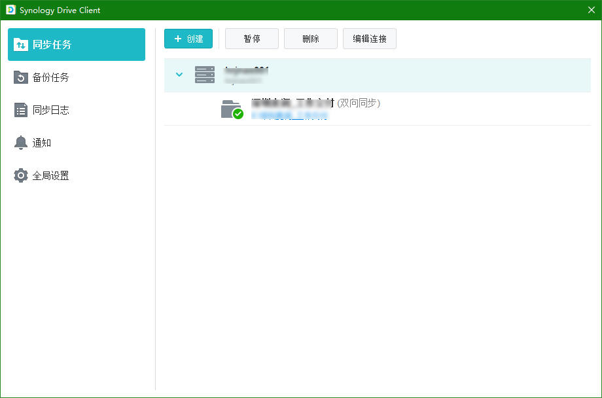Click 编辑连接 to edit connection
This screenshot has height=398, width=602.
(369, 39)
